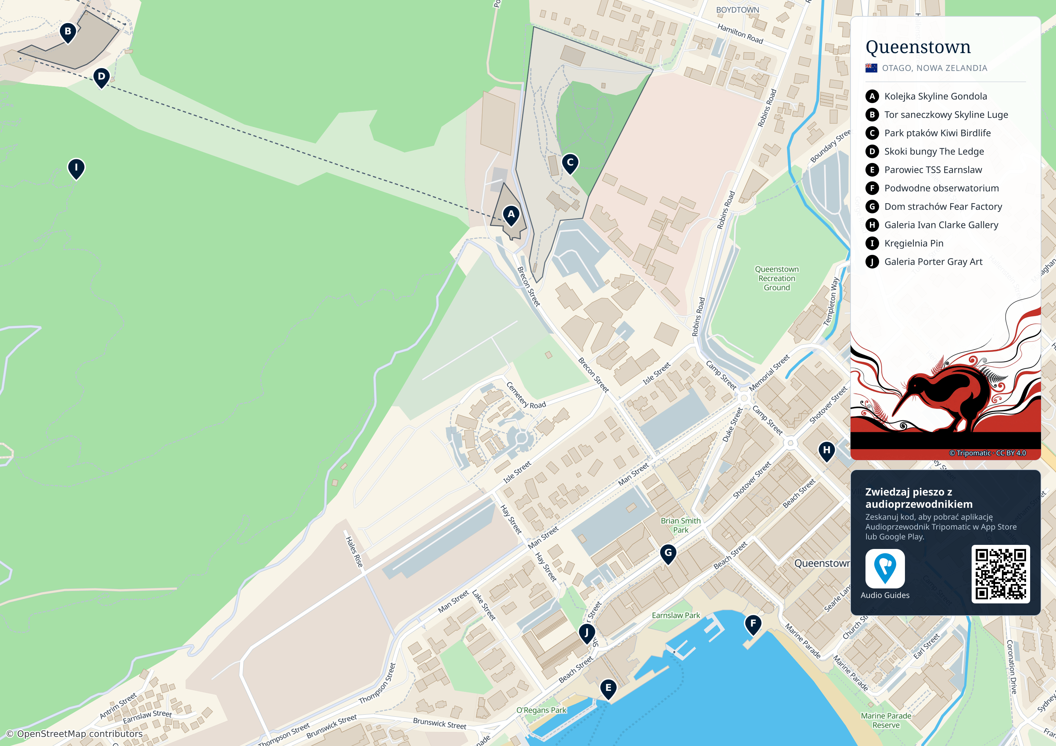Screen dimensions: 1056x746
Task: Select map pin E by the waterfront
Action: tap(608, 689)
